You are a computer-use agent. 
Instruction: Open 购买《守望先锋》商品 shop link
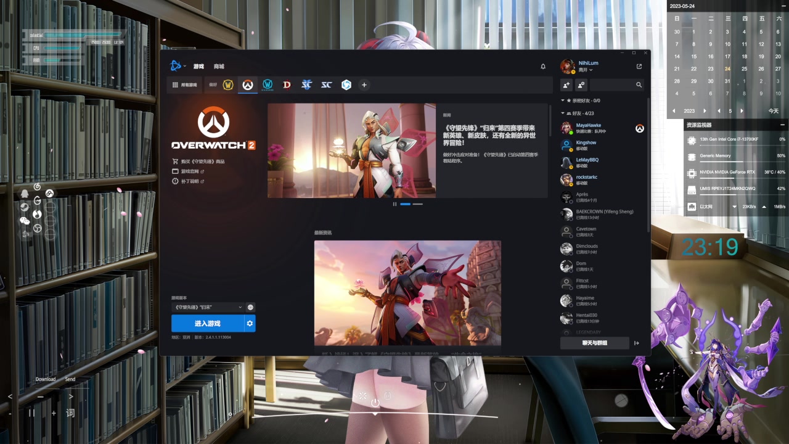pos(198,162)
